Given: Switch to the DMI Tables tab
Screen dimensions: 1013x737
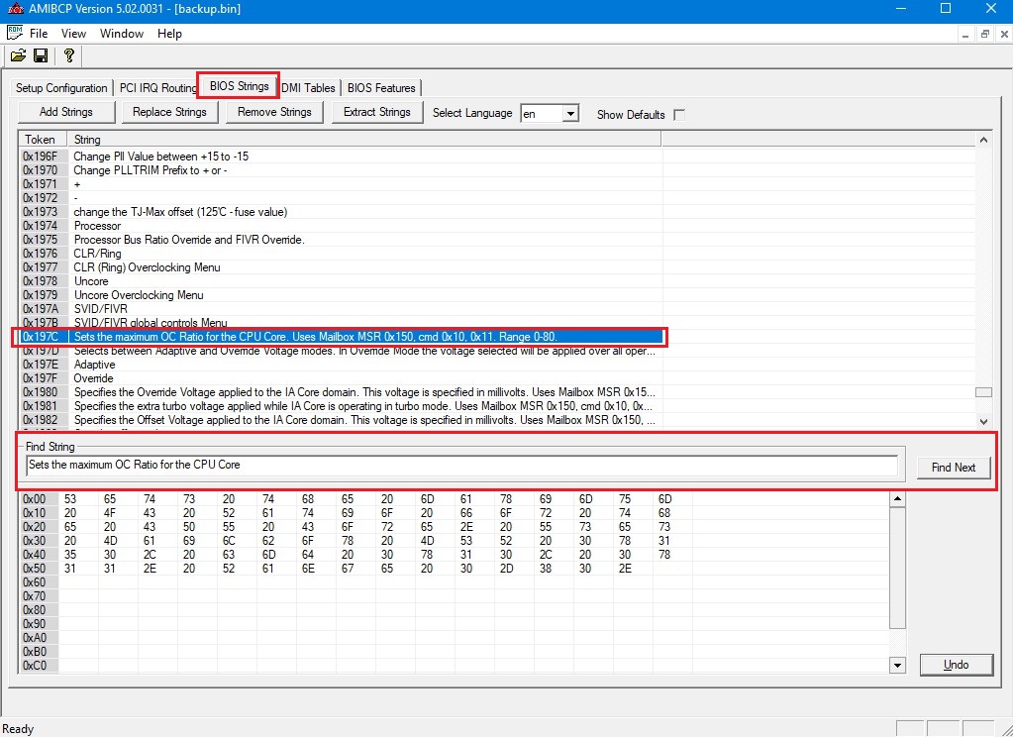Looking at the screenshot, I should coord(308,88).
